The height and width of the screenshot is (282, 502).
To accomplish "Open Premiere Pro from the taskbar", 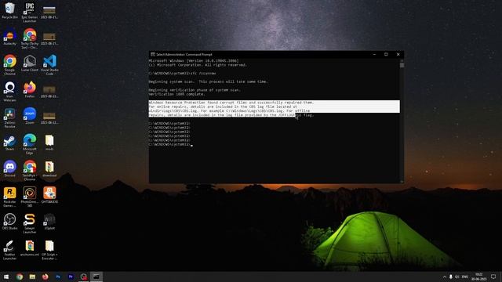I will click(71, 277).
